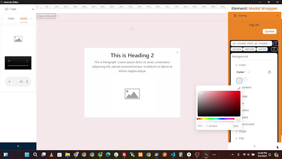Viewport: 282px width, 159px height.
Task: Click the Update button
Action: 270,31
